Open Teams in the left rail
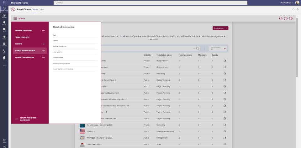The height and width of the screenshot is (148, 301). click(4, 37)
